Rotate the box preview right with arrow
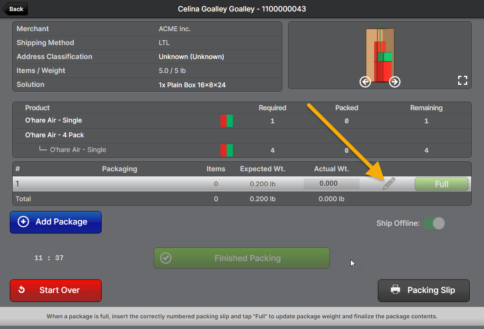This screenshot has height=329, width=484. 394,82
